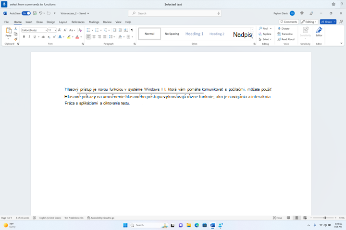
Task: Open the Editor pane
Action: click(x=319, y=32)
